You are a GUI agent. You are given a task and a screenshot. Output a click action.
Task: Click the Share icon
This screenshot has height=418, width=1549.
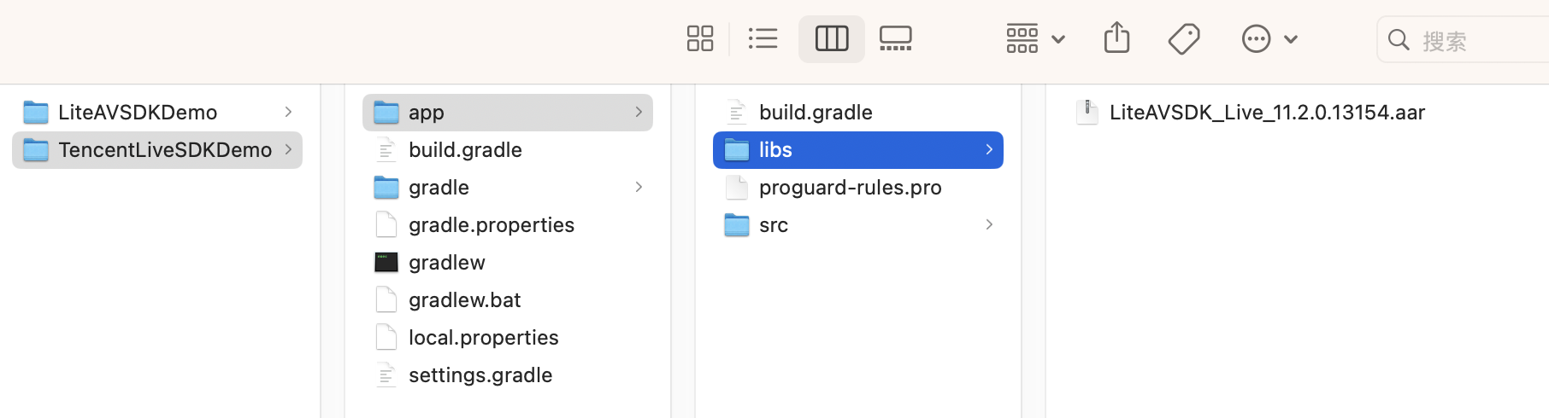[x=1116, y=38]
